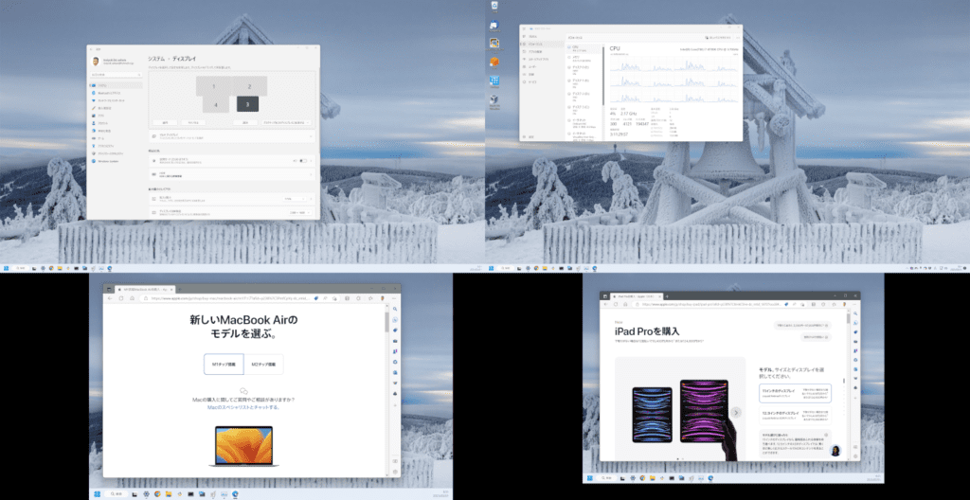Choose M1チップ搭載 MacBook Air option
This screenshot has width=970, height=500.
pos(224,365)
